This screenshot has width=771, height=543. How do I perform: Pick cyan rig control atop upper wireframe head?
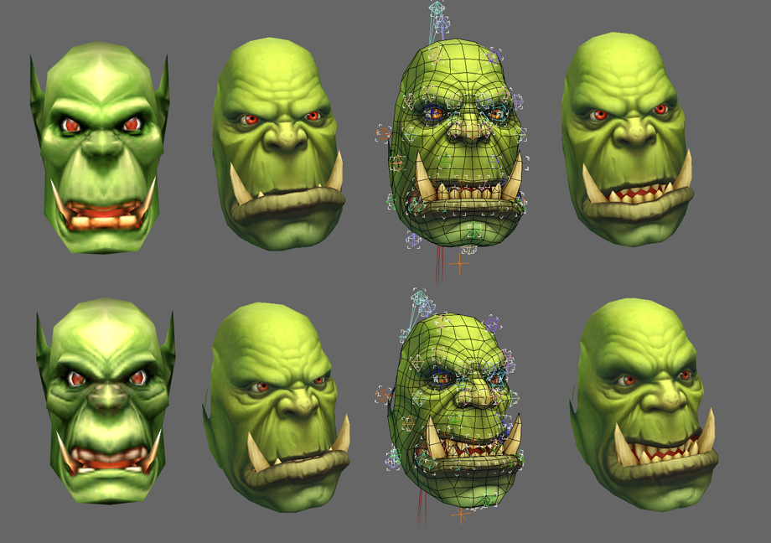(x=437, y=8)
